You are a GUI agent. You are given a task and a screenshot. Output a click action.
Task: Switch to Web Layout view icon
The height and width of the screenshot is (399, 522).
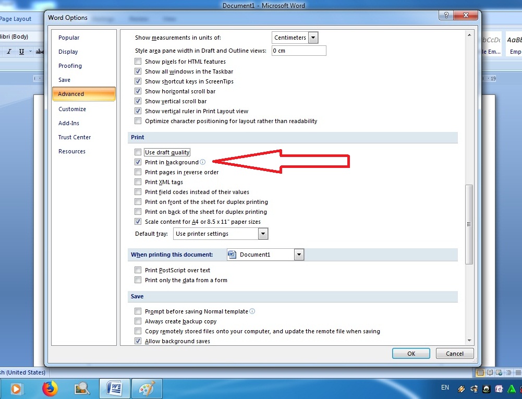499,373
